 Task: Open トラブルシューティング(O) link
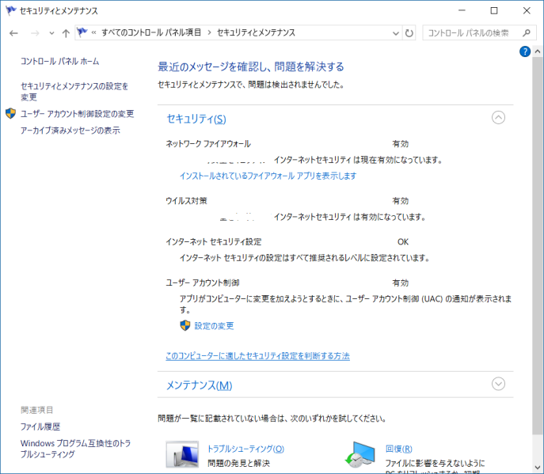point(245,449)
